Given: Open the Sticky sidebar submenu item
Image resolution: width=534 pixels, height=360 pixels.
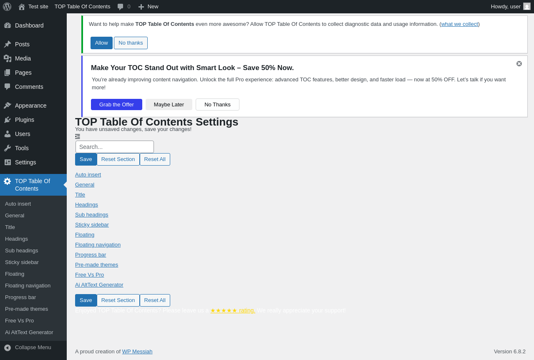Looking at the screenshot, I should tap(22, 262).
